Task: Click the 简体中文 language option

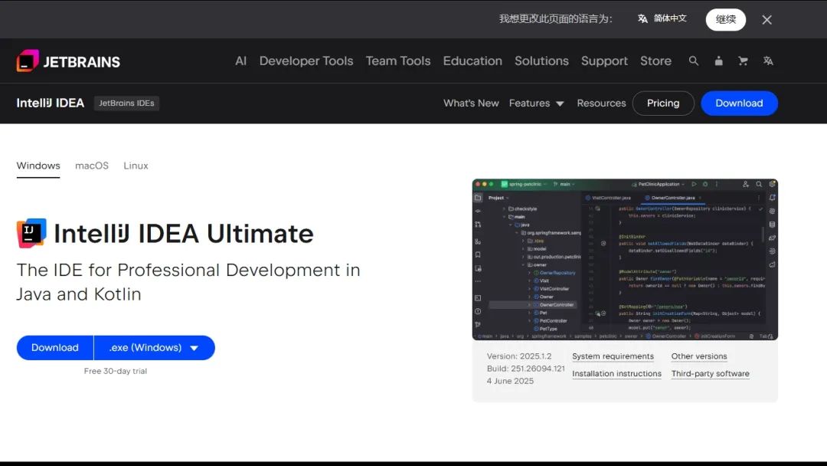Action: point(670,18)
